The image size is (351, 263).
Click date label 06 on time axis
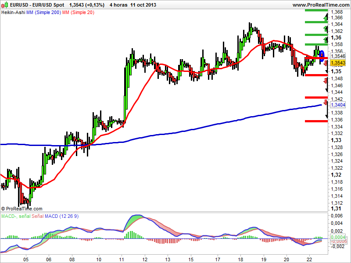tap(48, 259)
